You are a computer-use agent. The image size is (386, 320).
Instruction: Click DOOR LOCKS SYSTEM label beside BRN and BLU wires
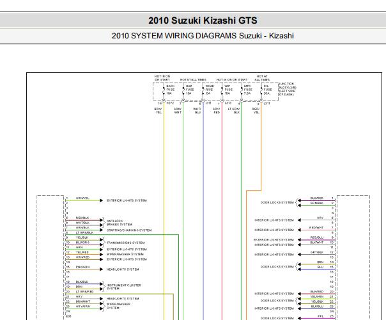tap(277, 267)
